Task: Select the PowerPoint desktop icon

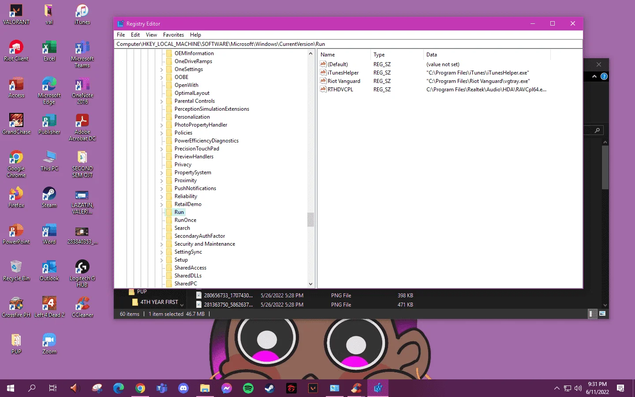Action: 16,234
